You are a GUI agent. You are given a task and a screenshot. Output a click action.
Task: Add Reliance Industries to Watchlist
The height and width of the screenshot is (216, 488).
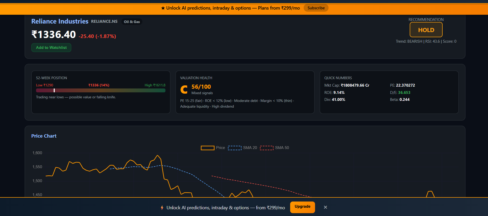(x=51, y=48)
